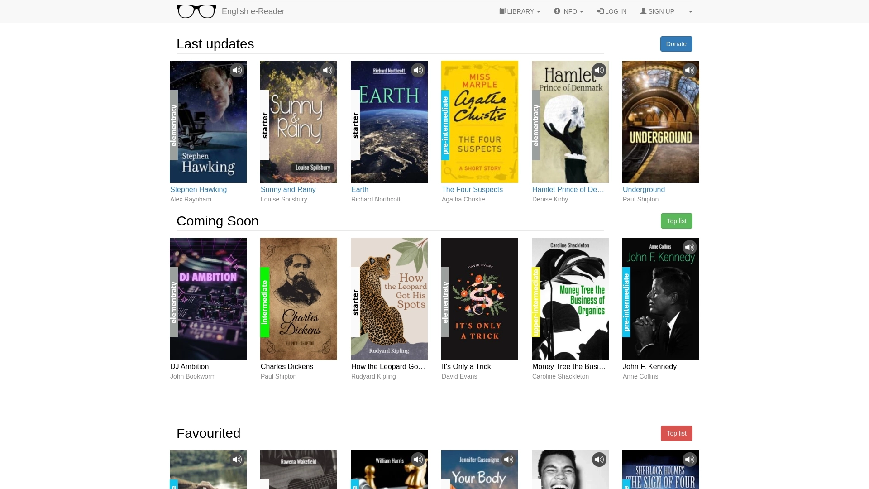Open the Hamlet Prince of De… title link
869x489 pixels.
pos(568,189)
